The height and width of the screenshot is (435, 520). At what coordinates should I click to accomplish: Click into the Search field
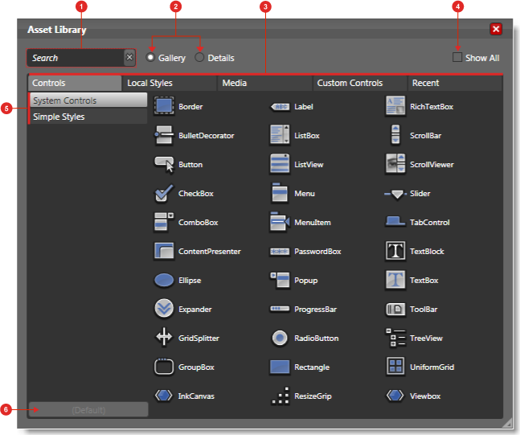tap(76, 58)
